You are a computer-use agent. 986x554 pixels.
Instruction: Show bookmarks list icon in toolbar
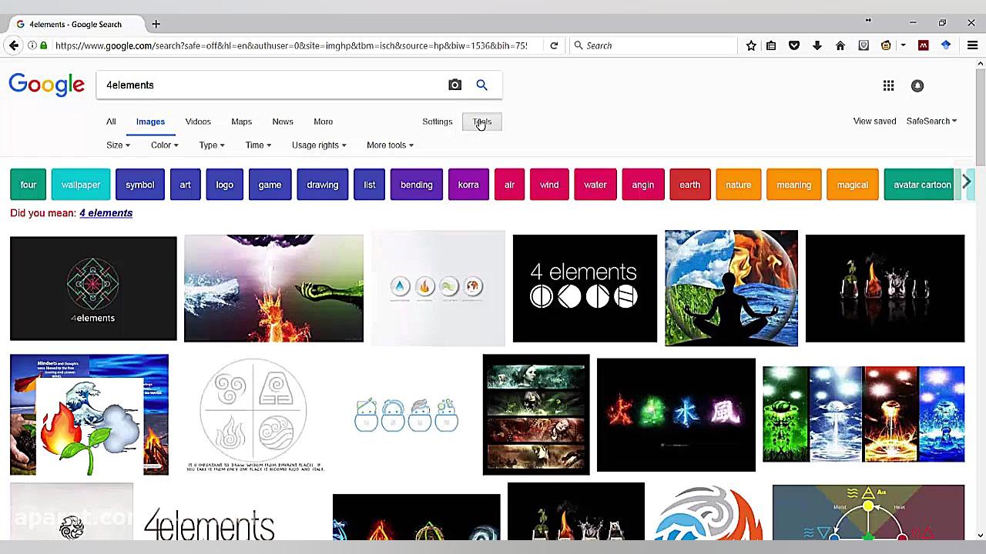pyautogui.click(x=771, y=45)
